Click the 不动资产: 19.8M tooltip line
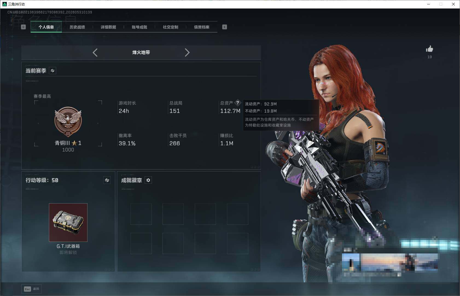Viewport: 460px width, 296px height. pos(261,111)
